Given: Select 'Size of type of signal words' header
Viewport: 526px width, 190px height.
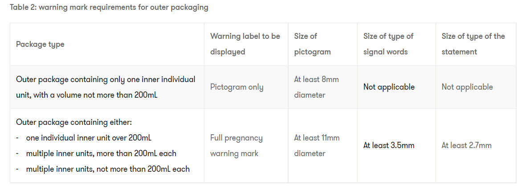Looking at the screenshot, I should click(x=388, y=44).
